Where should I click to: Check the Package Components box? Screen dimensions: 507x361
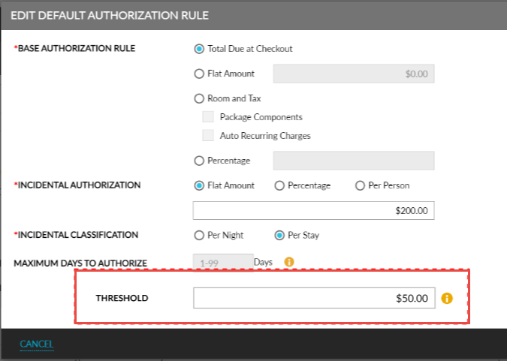point(208,117)
